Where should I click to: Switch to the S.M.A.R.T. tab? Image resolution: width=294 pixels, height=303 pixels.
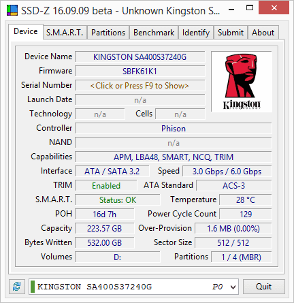[x=65, y=33]
